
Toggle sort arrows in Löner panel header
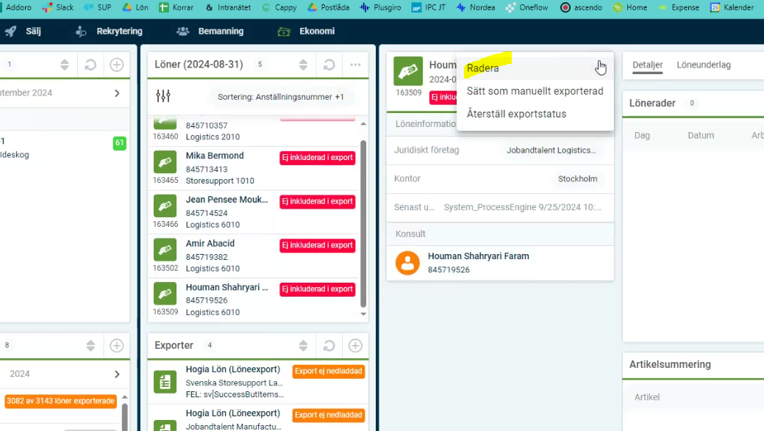[x=303, y=65]
